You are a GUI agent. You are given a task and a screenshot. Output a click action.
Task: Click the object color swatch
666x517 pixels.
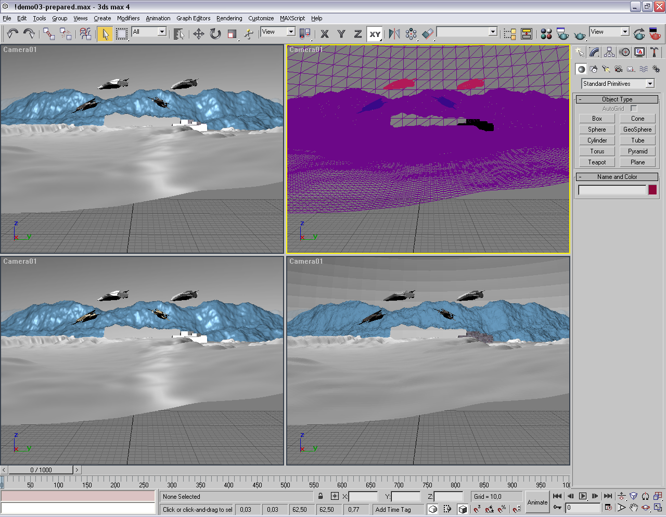pyautogui.click(x=652, y=190)
